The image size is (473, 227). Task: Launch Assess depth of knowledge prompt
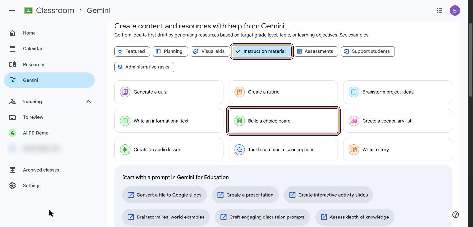tap(355, 217)
